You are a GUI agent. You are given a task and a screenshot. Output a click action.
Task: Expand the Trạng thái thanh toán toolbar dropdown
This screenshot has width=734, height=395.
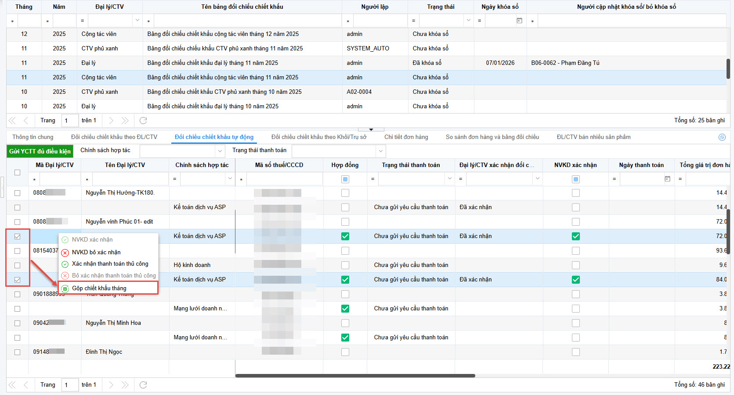point(380,151)
